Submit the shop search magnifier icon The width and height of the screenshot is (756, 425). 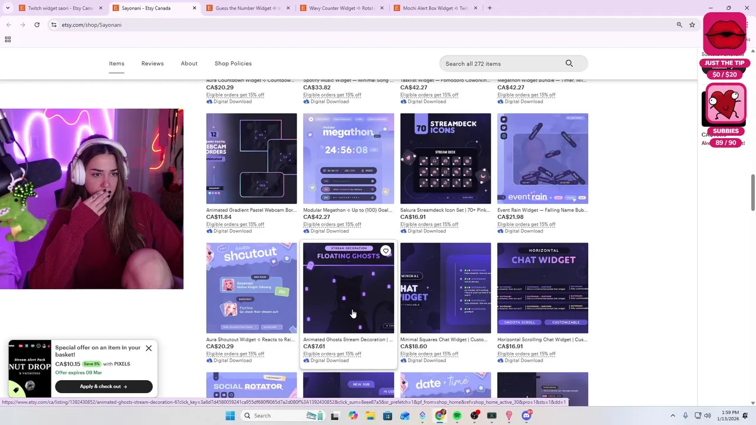(569, 63)
